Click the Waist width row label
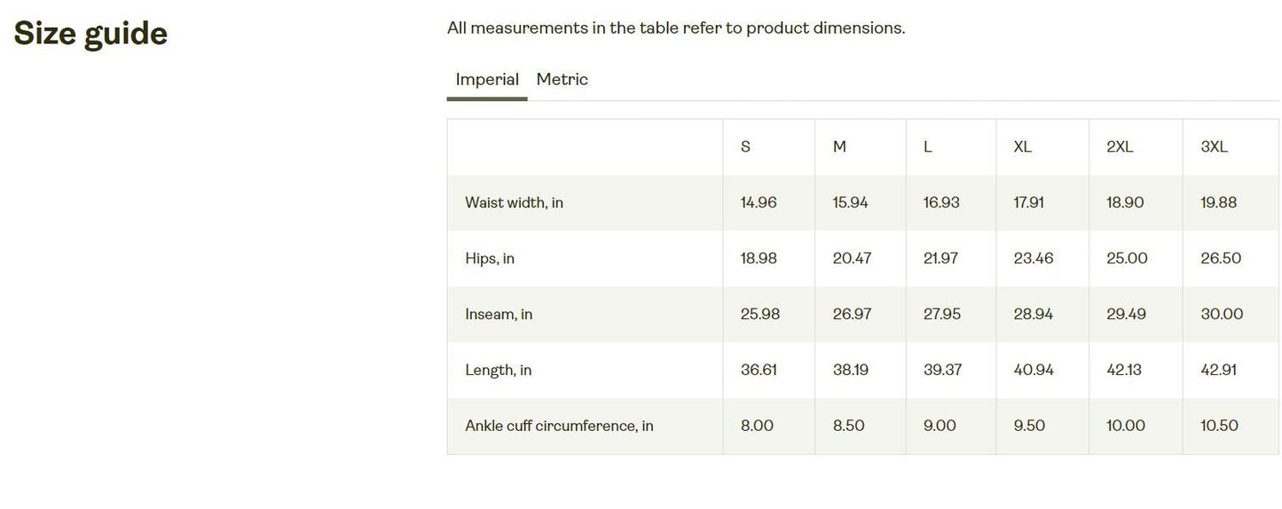 (x=514, y=203)
